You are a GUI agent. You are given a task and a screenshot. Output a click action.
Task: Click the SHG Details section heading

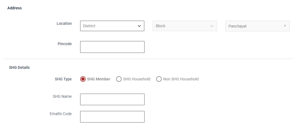tap(19, 68)
